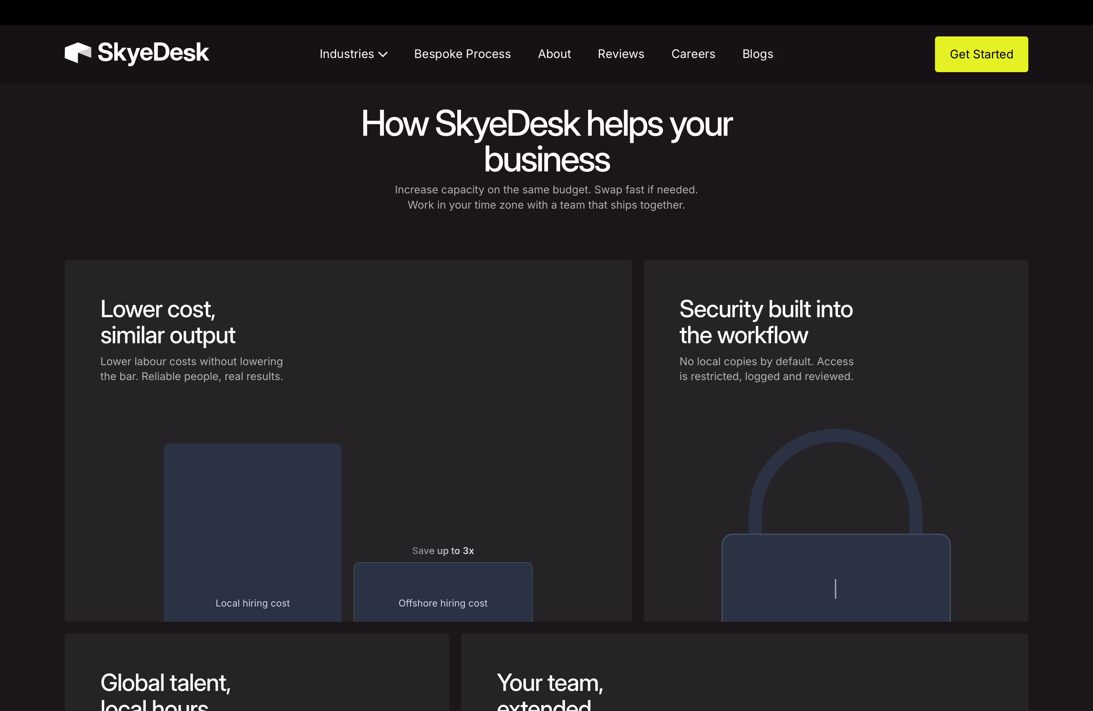Visit the Blogs section
This screenshot has height=711, width=1093.
click(x=757, y=54)
